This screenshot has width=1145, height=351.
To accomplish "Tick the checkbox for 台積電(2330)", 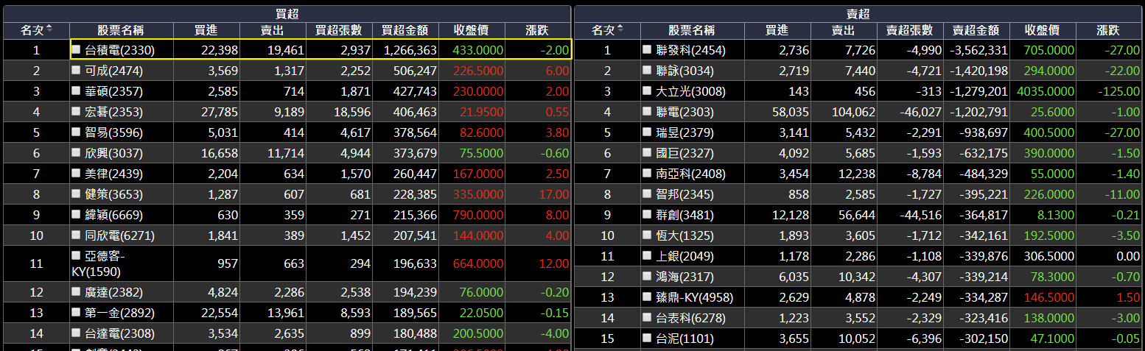I will (77, 50).
